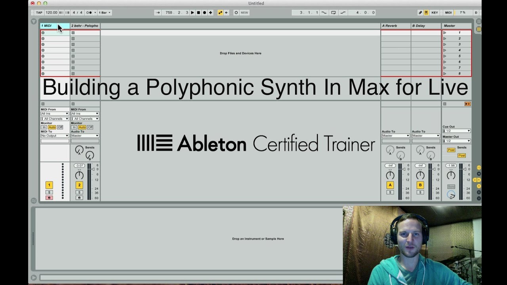Set track 1 Monitor to In

(x=44, y=127)
